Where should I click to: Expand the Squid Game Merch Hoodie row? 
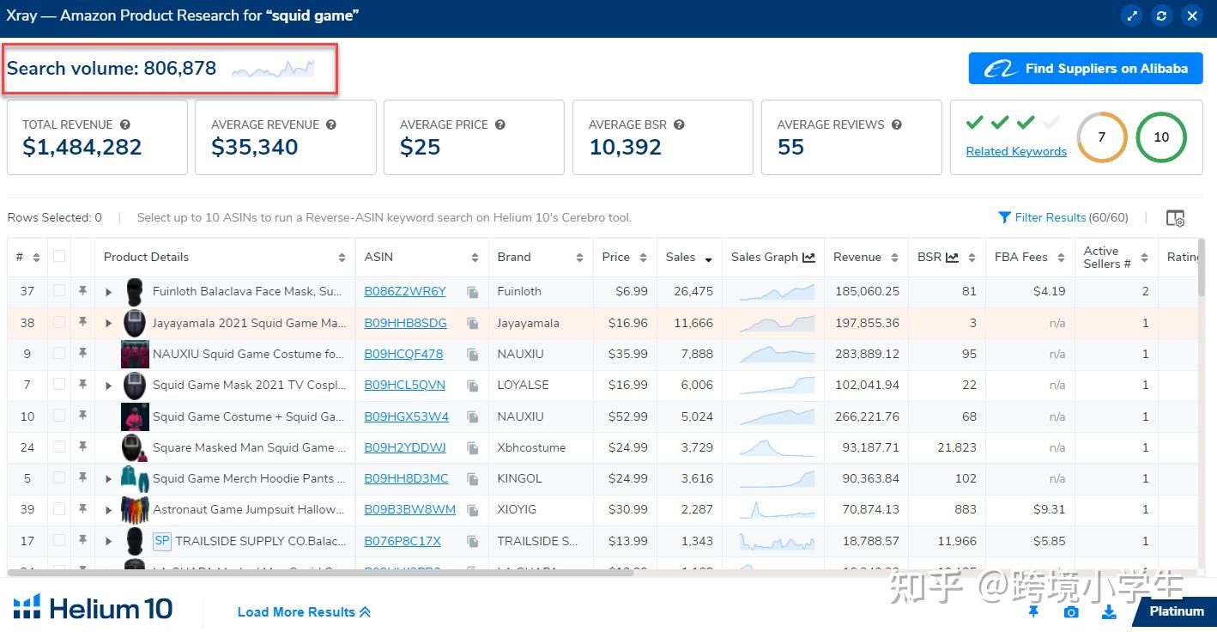(x=108, y=479)
